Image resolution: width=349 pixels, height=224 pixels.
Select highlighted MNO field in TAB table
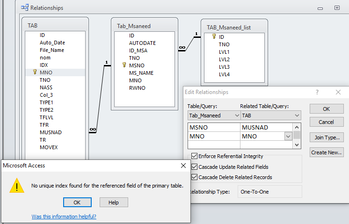[x=55, y=72]
